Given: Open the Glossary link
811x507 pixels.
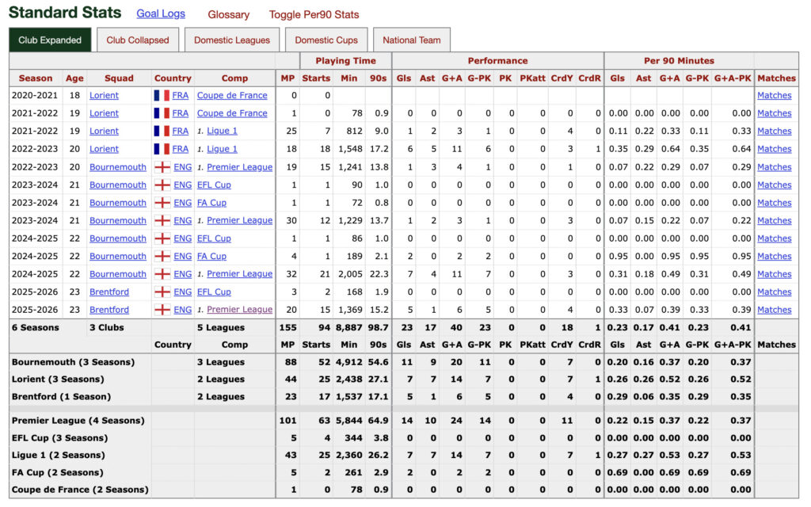Looking at the screenshot, I should click(229, 14).
